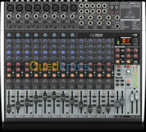
Task: Click the 'SUB 1-2' label
Action: (120, 116)
